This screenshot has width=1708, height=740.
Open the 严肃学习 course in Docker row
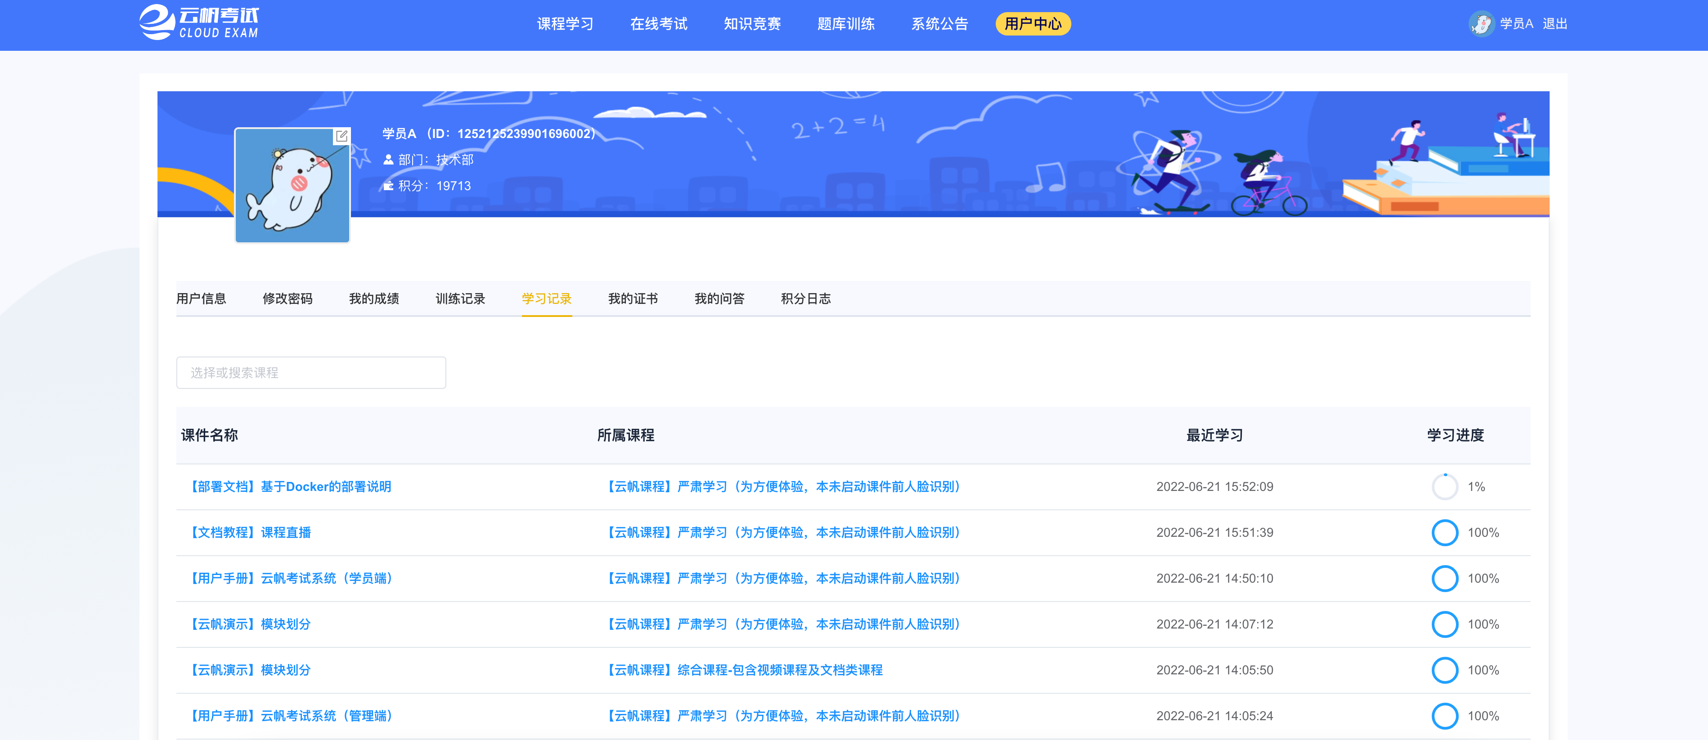click(784, 487)
